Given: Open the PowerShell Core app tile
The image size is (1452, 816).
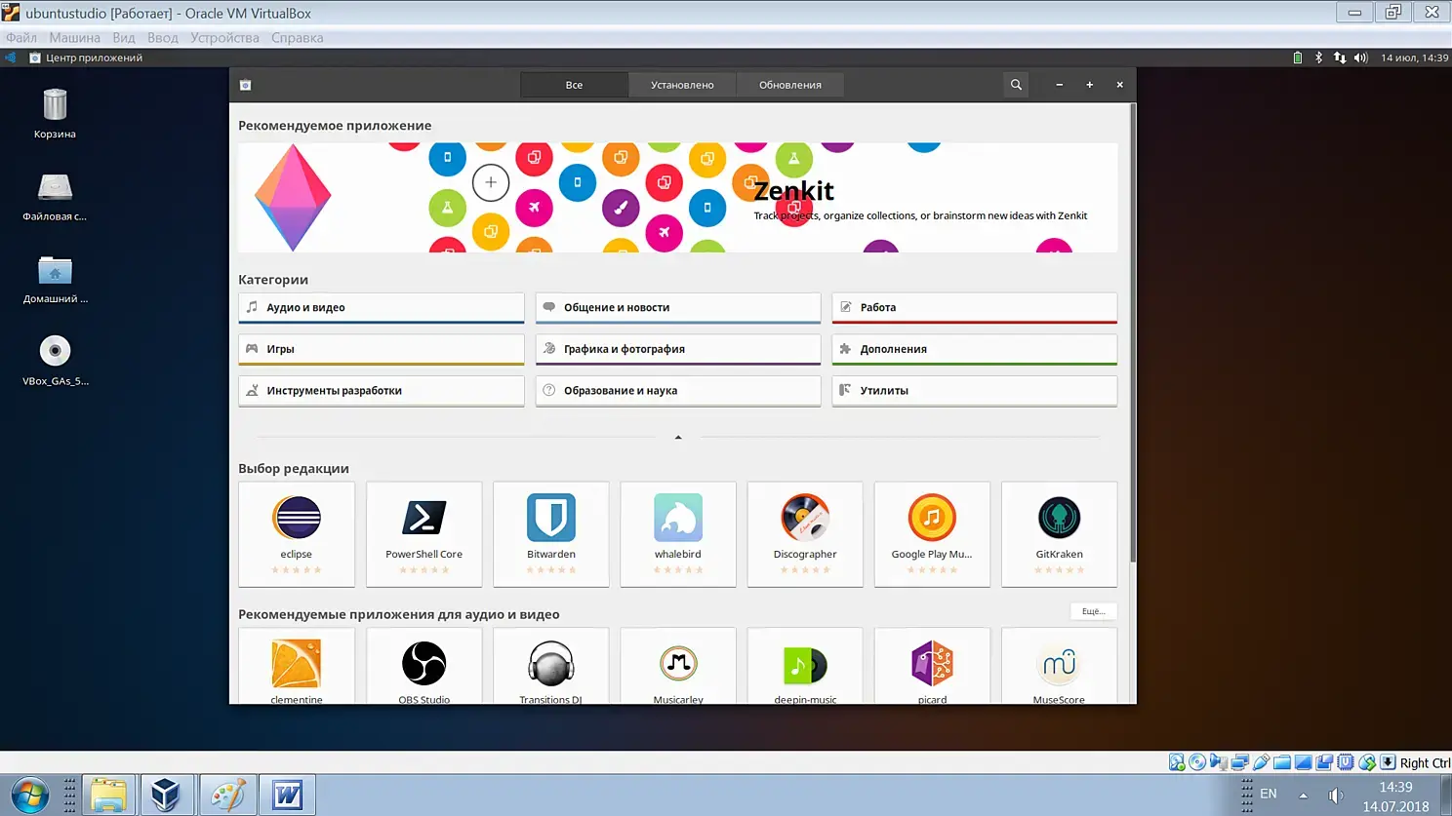Looking at the screenshot, I should click(423, 534).
